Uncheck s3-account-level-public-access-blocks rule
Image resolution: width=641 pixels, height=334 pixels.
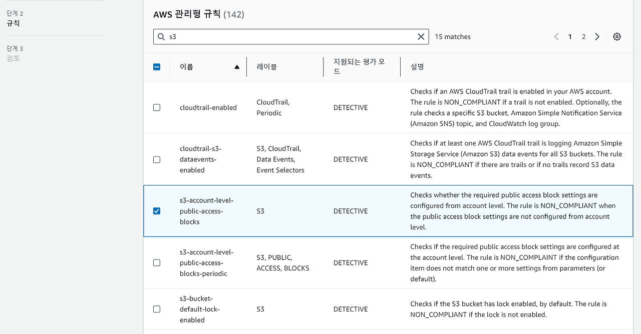point(157,211)
